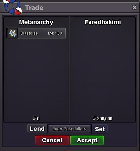
Task: Click the Trade title bar text
Action: tap(34, 8)
